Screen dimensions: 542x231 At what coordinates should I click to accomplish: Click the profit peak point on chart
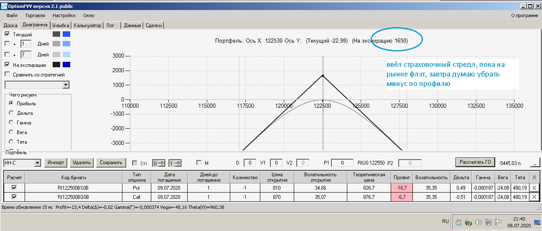[x=323, y=76]
